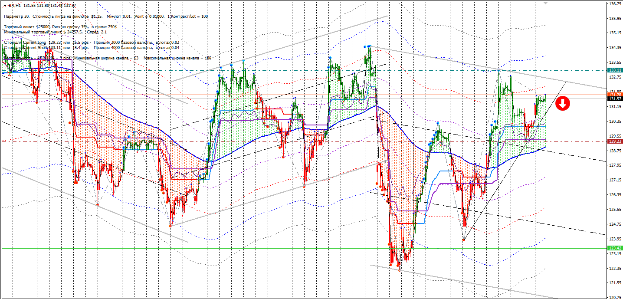Click the 120.75 value on price scale
This screenshot has height=299, width=623.
(614, 297)
